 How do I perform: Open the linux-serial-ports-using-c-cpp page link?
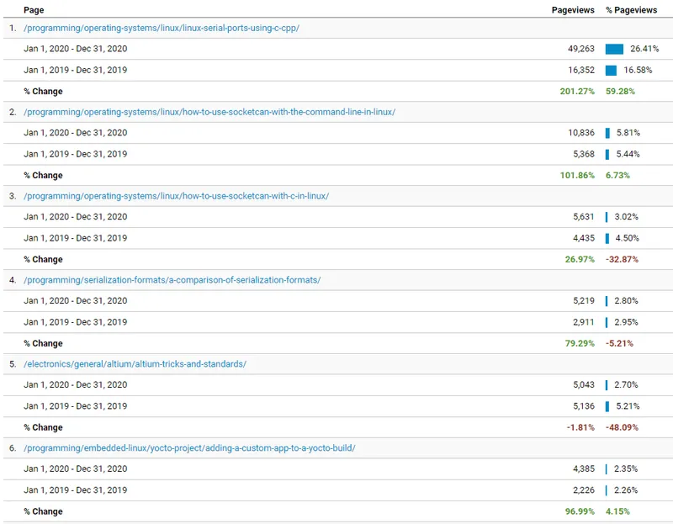tap(162, 28)
